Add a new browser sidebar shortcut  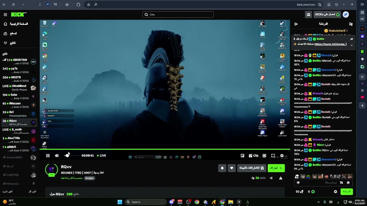(x=362, y=106)
